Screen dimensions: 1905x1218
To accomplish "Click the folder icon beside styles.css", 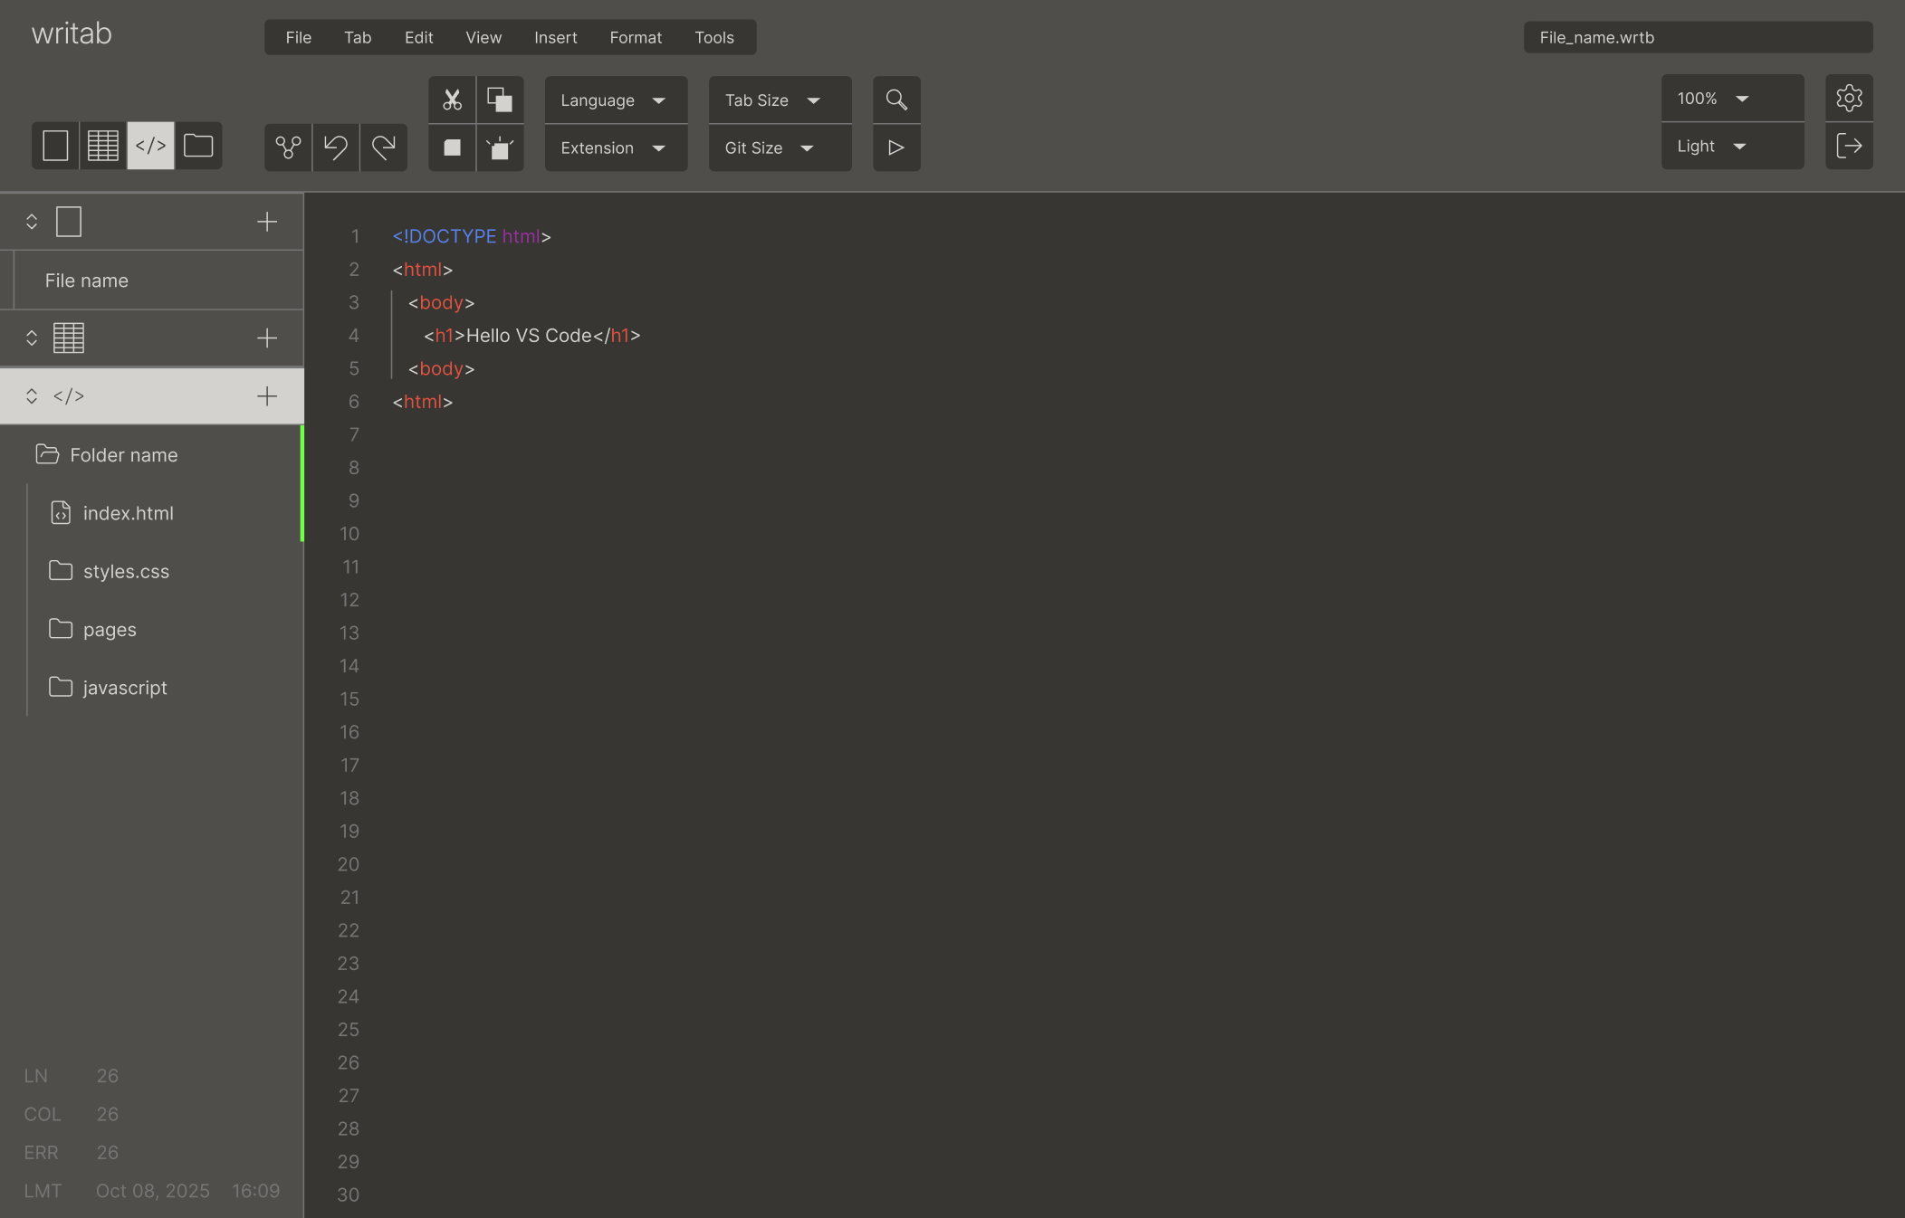I will [x=61, y=571].
